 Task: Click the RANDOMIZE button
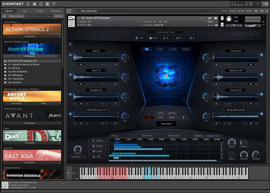point(165,124)
